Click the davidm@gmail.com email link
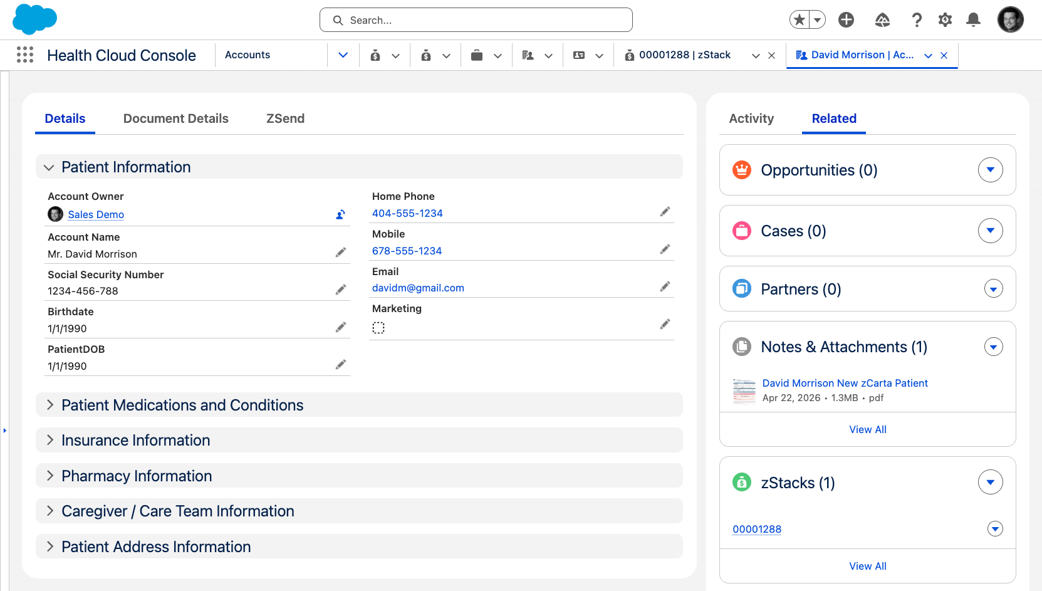1042x591 pixels. tap(418, 288)
